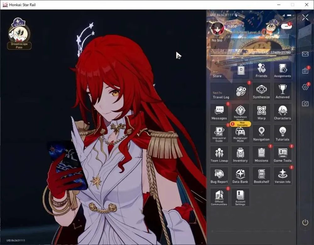The image size is (314, 245).
Task: Copy the UID with the copy icon
Action: (x=236, y=15)
